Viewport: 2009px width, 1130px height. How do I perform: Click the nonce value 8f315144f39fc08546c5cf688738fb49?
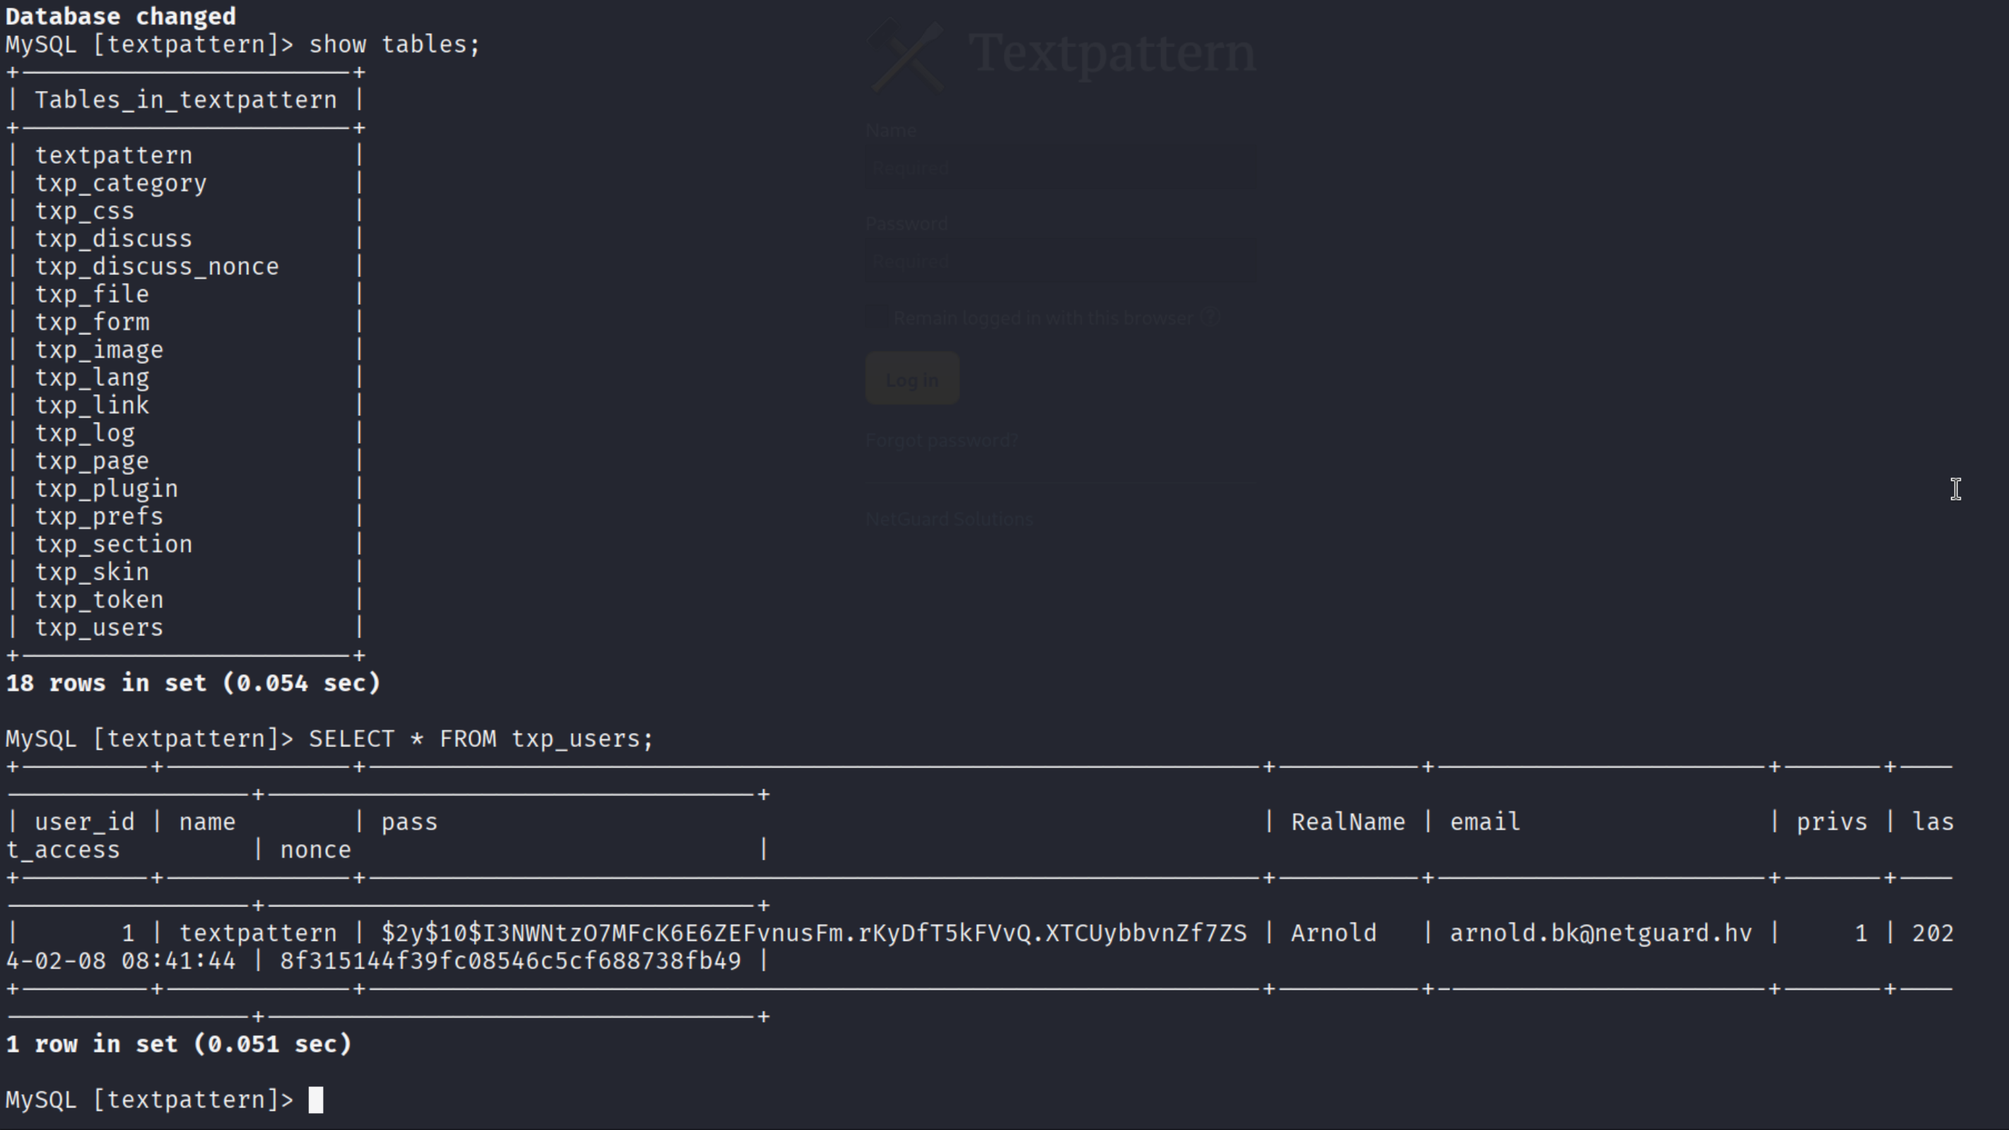[x=510, y=961]
